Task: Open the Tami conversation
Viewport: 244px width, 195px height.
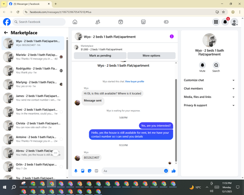Action: 33,112
